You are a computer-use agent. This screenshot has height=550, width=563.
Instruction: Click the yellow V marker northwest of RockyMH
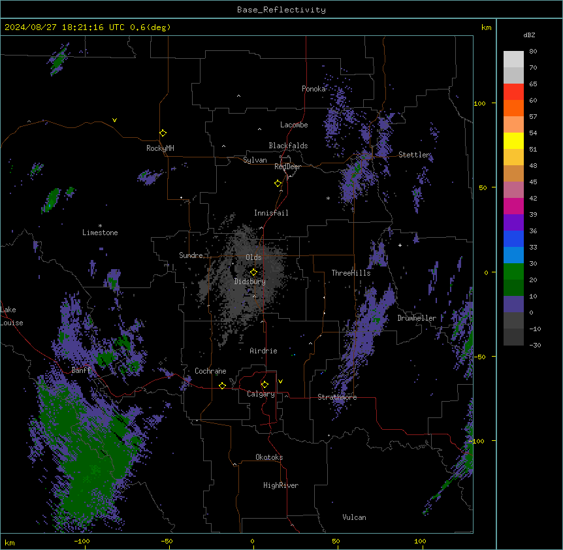pyautogui.click(x=114, y=120)
